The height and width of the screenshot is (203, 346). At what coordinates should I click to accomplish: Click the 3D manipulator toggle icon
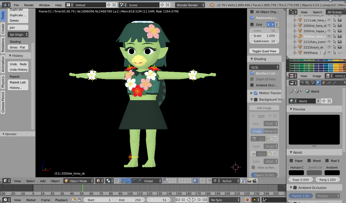(x=123, y=181)
